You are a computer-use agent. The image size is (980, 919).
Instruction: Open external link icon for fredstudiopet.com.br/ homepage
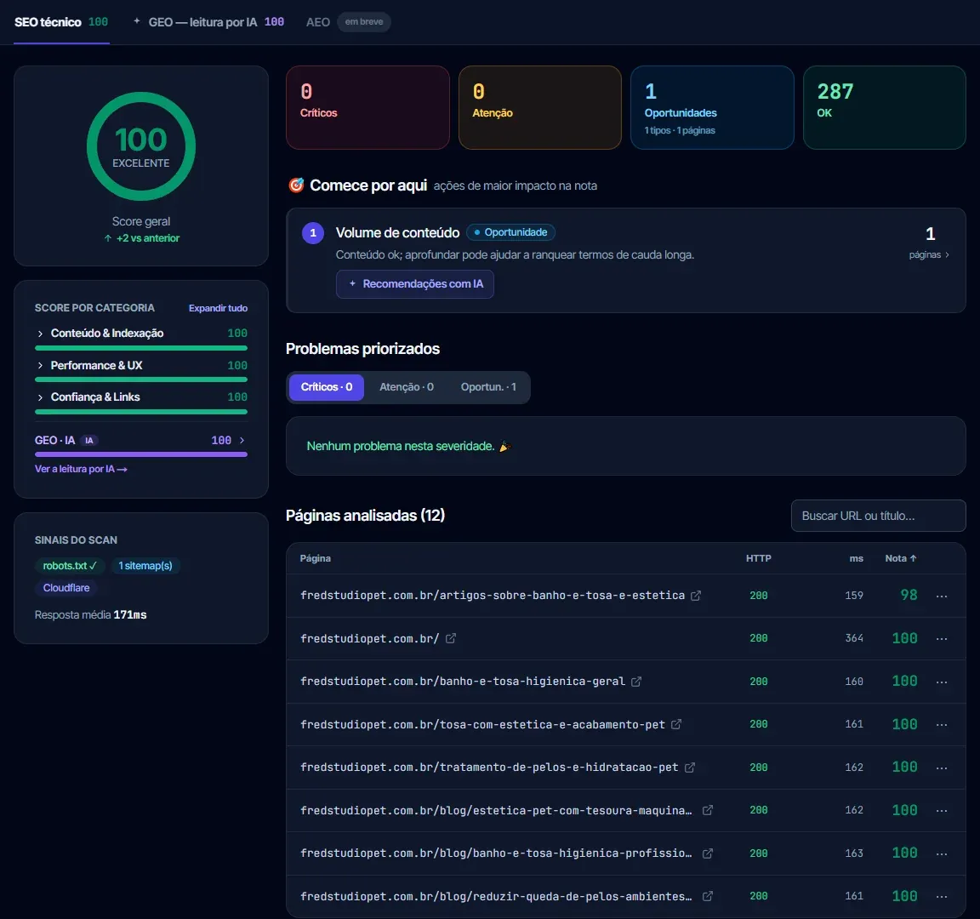(x=451, y=638)
